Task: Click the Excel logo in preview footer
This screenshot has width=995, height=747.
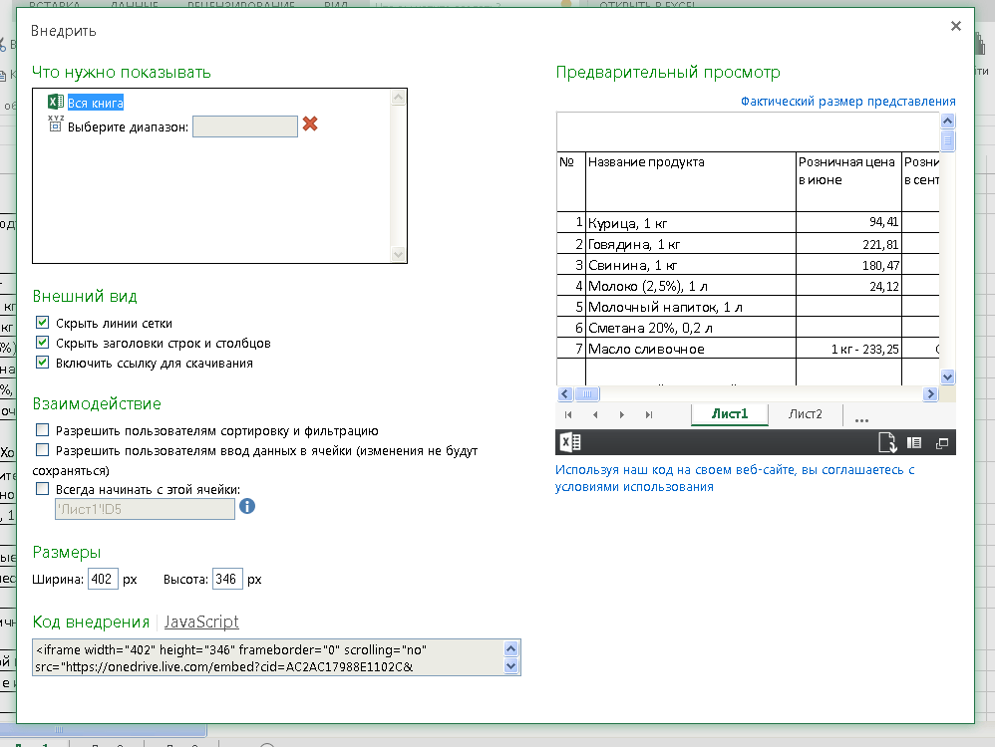Action: (569, 443)
